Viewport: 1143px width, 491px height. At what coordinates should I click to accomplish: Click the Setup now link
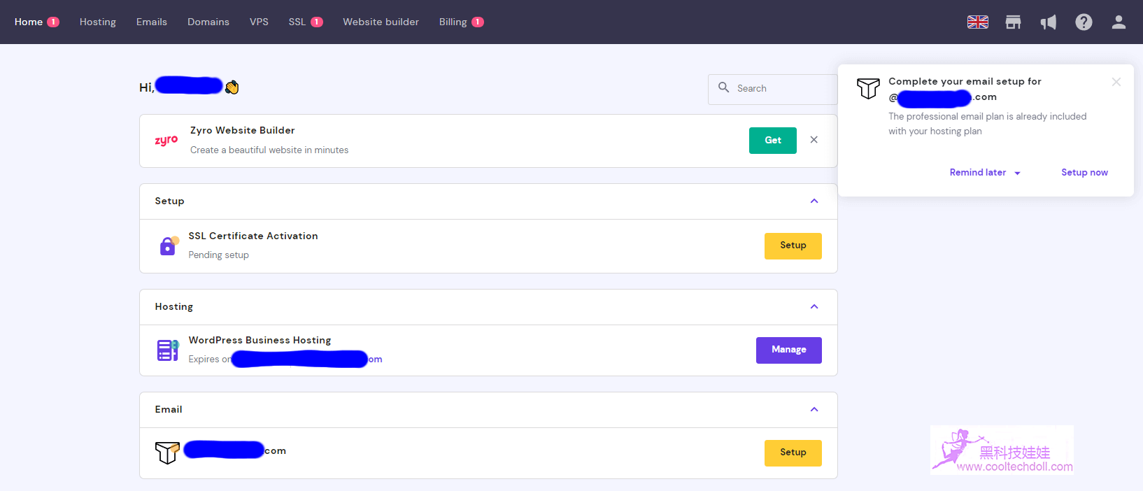[1084, 173]
